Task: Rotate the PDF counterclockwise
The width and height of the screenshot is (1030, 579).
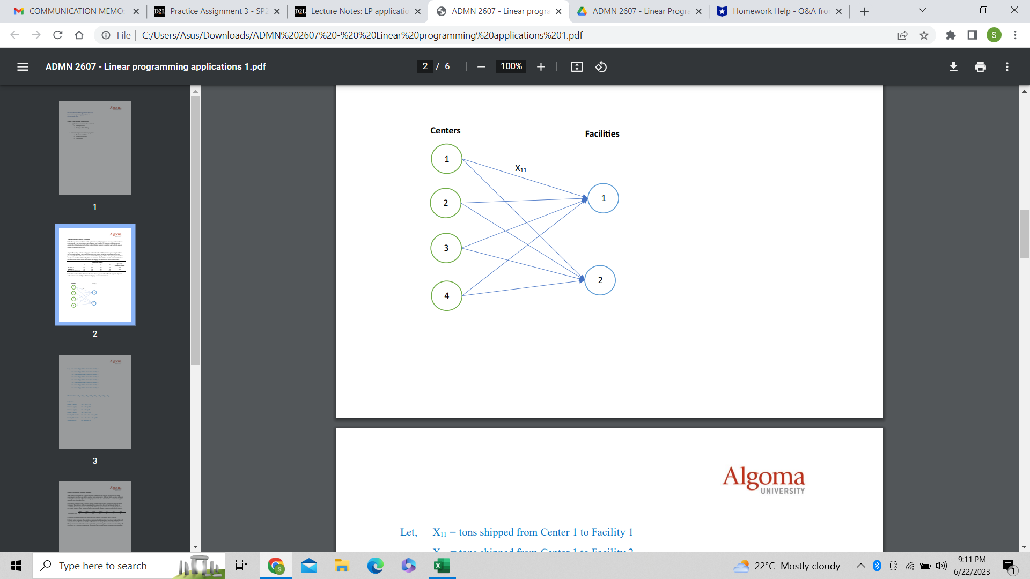Action: [600, 66]
